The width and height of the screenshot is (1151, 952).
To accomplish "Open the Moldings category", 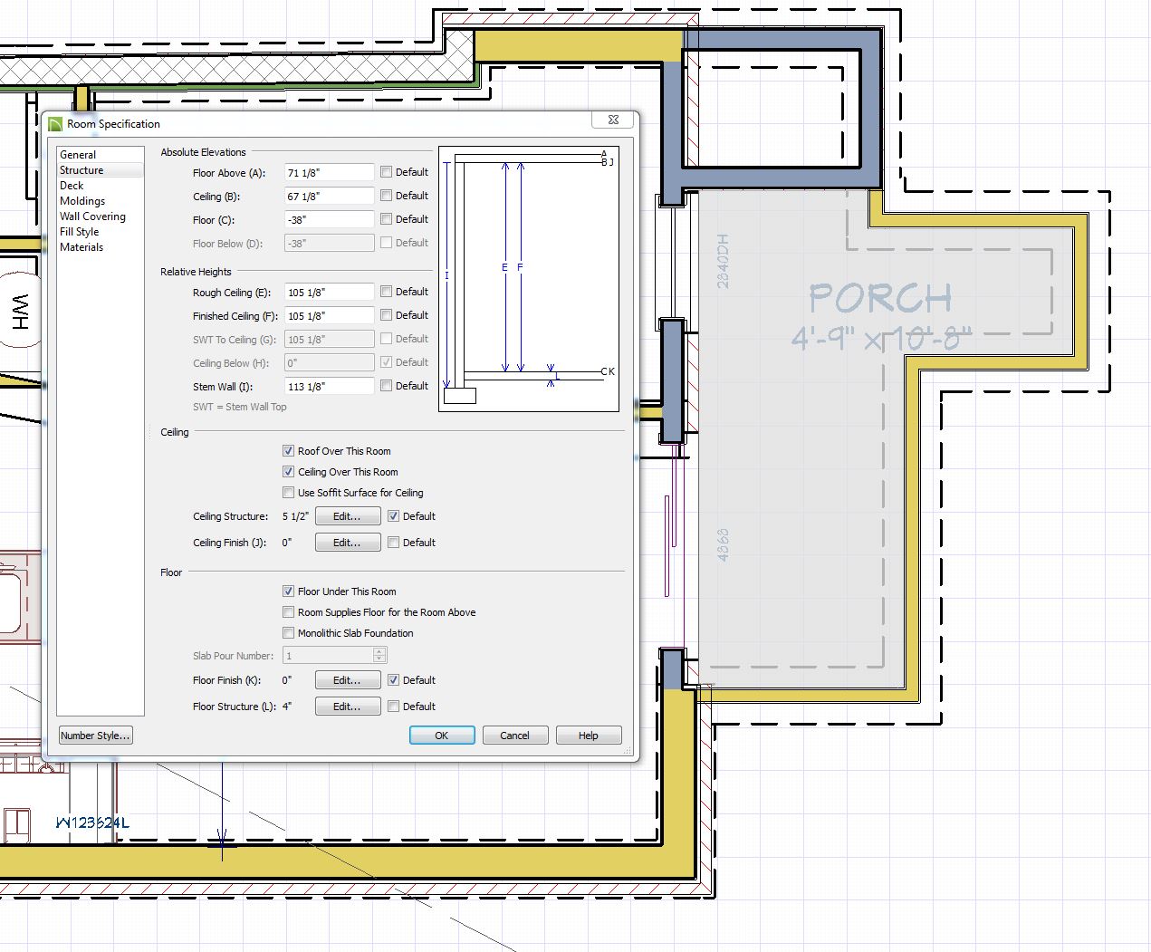I will point(82,201).
